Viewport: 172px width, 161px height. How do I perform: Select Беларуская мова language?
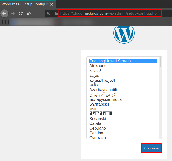123,99
